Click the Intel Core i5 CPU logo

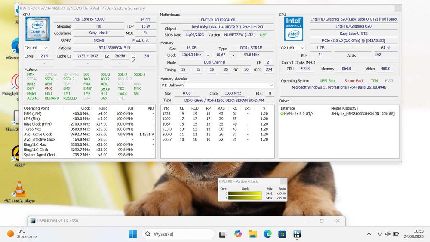pyautogui.click(x=37, y=29)
